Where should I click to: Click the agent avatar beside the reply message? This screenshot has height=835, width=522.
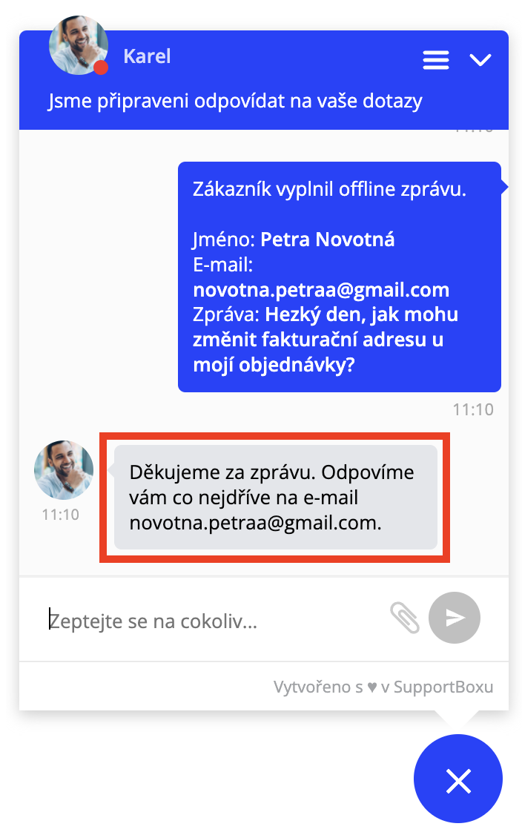[x=64, y=469]
